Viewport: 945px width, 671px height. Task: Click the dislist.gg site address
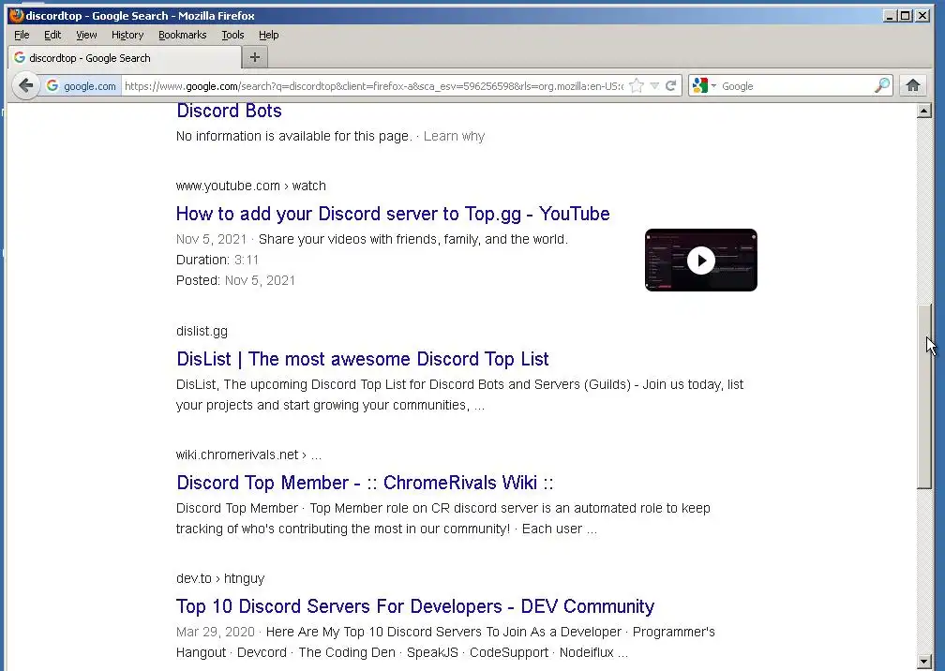tap(202, 331)
